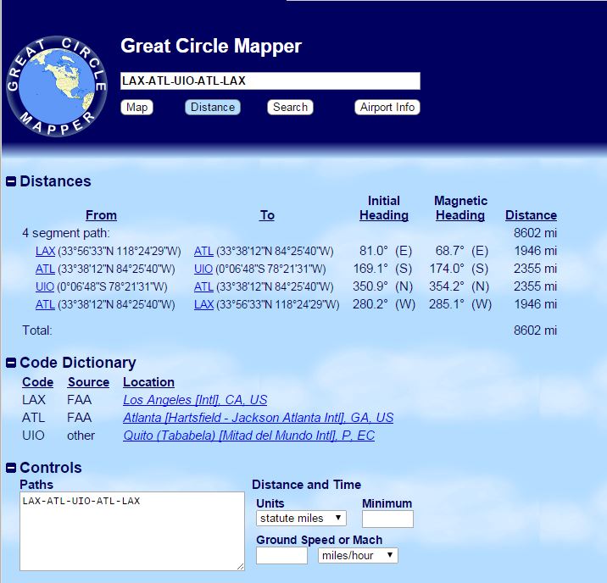This screenshot has width=607, height=583.
Task: Click the Great Circle Mapper title
Action: click(211, 46)
